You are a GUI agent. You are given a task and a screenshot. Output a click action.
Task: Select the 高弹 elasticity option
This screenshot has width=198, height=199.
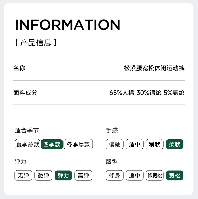point(83,175)
